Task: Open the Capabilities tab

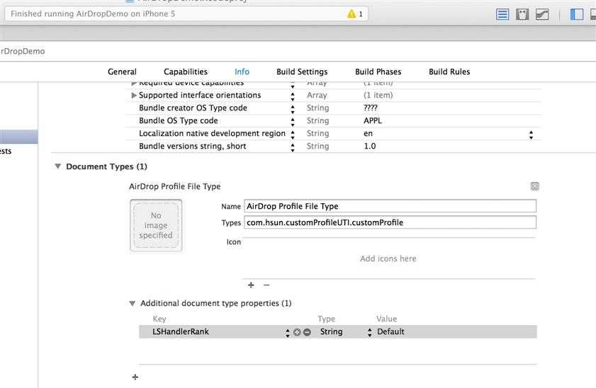Action: coord(186,72)
